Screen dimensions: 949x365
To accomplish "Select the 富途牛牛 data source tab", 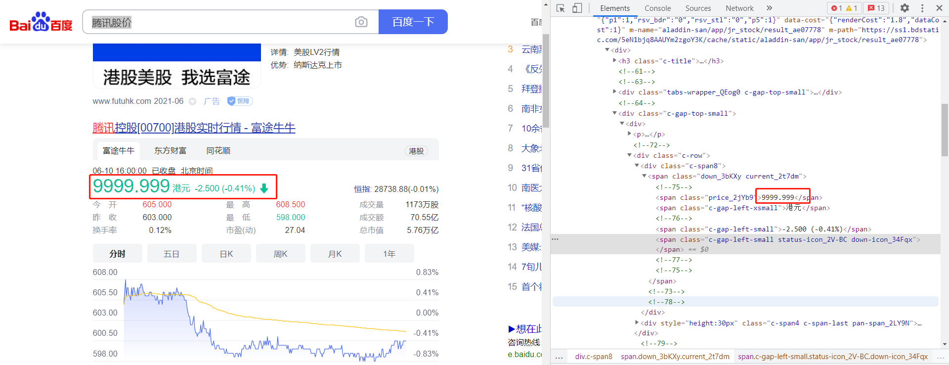I will (119, 151).
